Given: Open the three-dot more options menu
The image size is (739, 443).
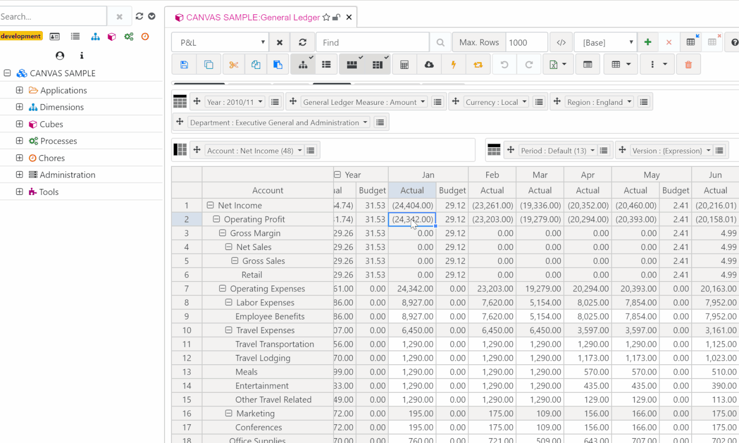Looking at the screenshot, I should [658, 64].
